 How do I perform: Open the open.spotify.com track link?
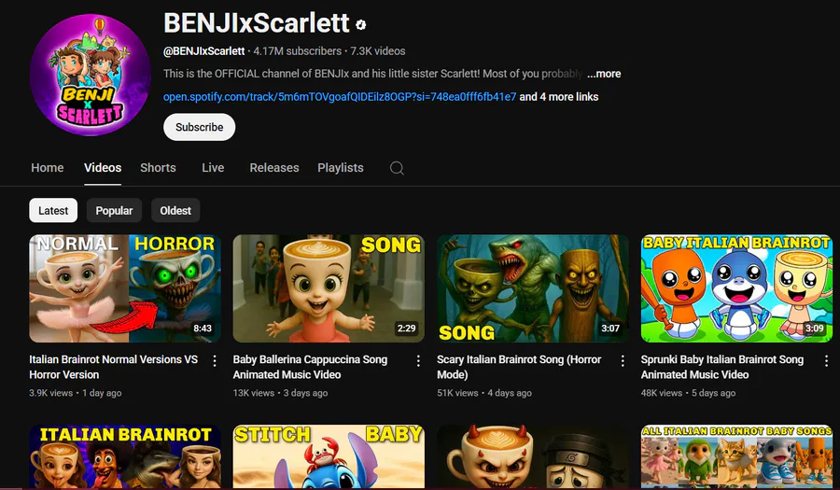click(340, 97)
